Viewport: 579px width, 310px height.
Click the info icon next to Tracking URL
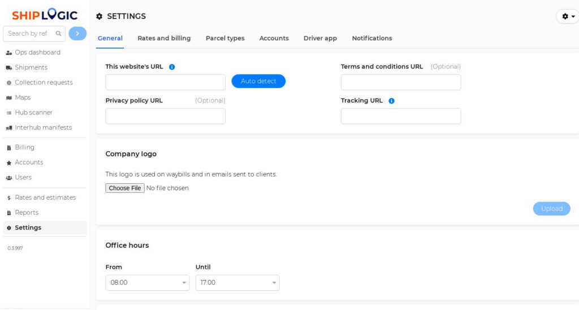click(391, 101)
